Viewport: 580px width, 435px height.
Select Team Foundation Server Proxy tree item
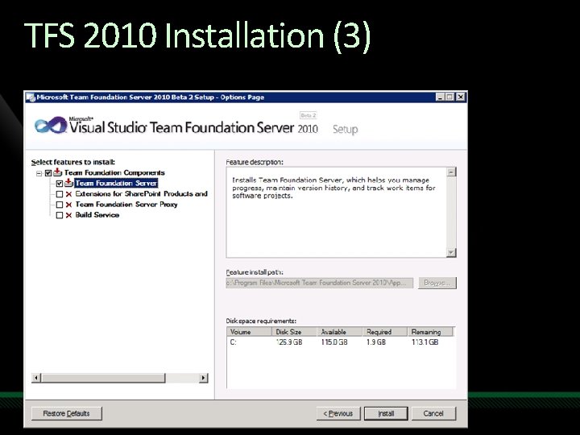click(126, 204)
